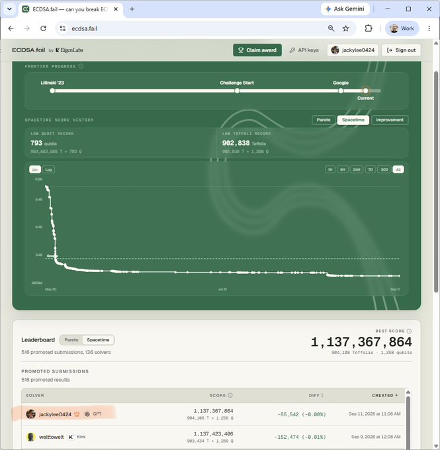Click the Litinski '23 progress marker

point(52,91)
